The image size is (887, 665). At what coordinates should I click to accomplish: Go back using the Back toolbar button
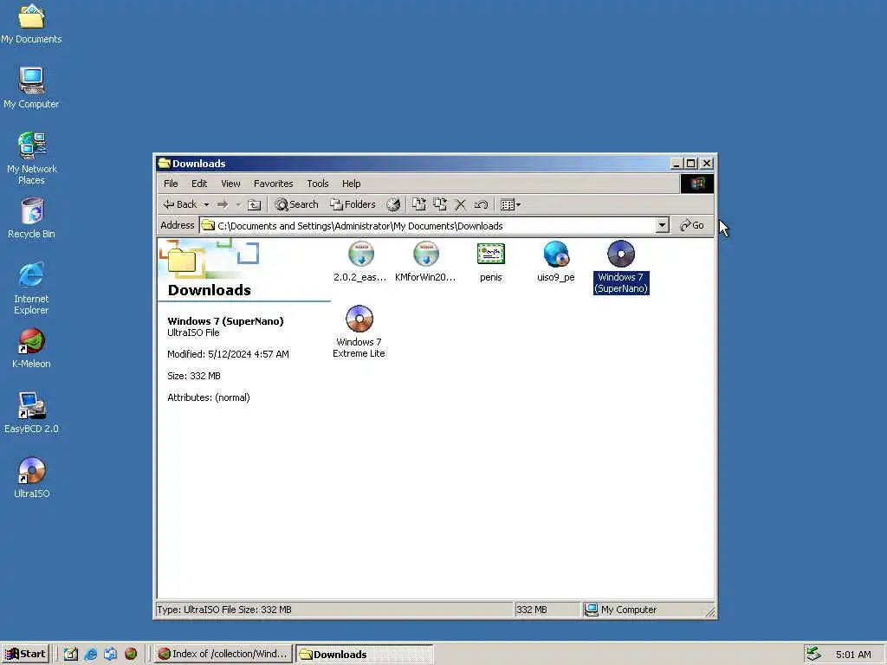click(x=179, y=204)
